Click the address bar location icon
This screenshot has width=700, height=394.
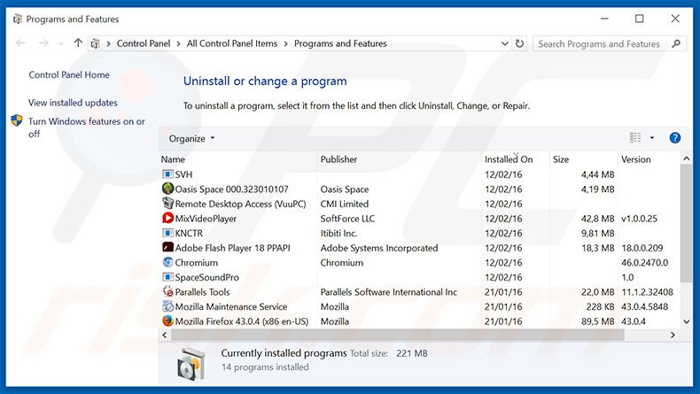pyautogui.click(x=95, y=43)
